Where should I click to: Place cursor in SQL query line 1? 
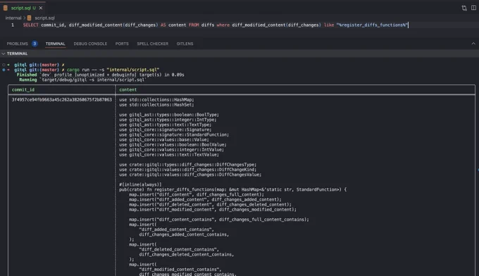[216, 25]
